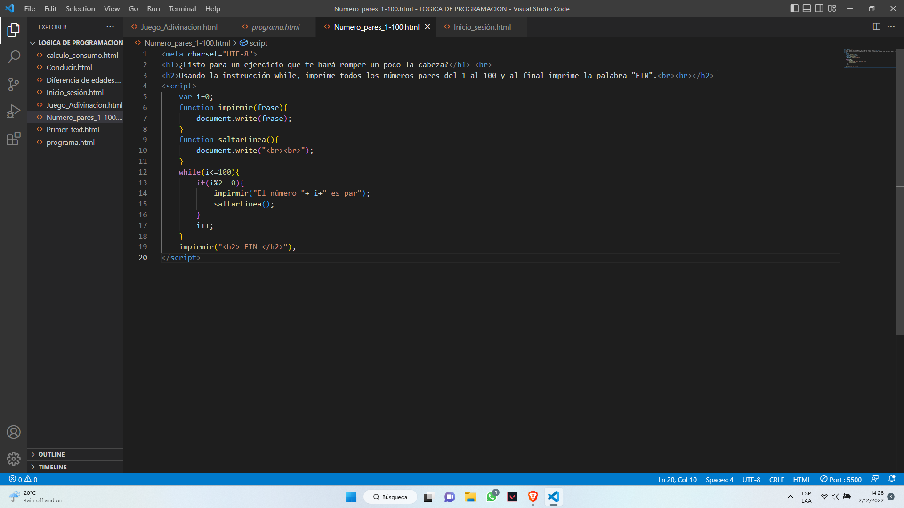Open Conducir.html in explorer
This screenshot has width=904, height=508.
(x=76, y=68)
